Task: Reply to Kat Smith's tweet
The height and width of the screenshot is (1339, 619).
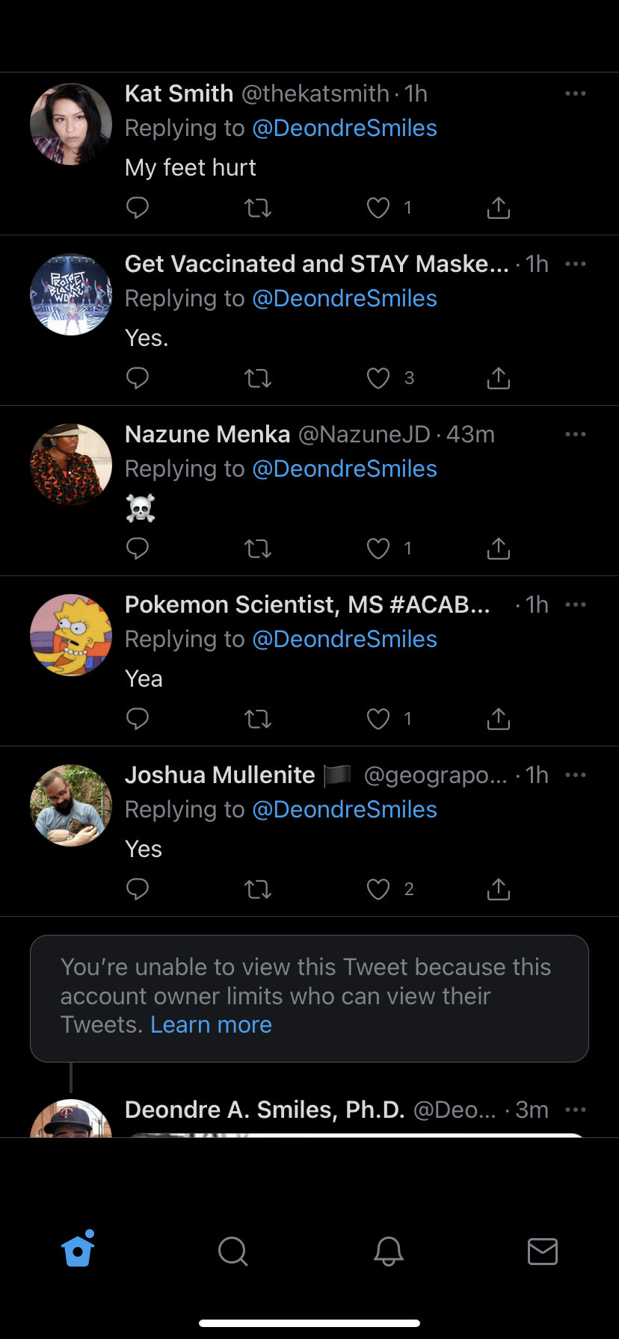Action: tap(138, 207)
